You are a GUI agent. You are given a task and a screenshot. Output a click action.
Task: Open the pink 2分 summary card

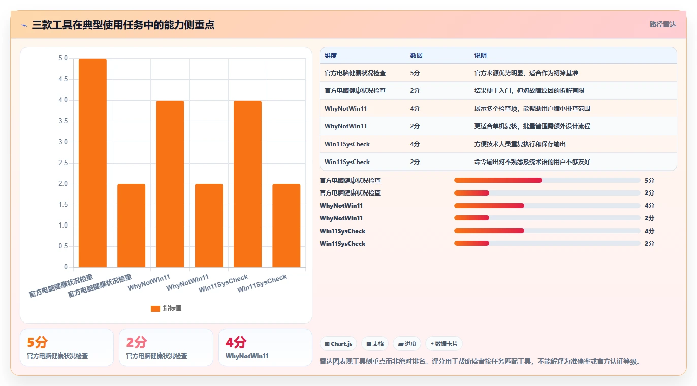(166, 347)
